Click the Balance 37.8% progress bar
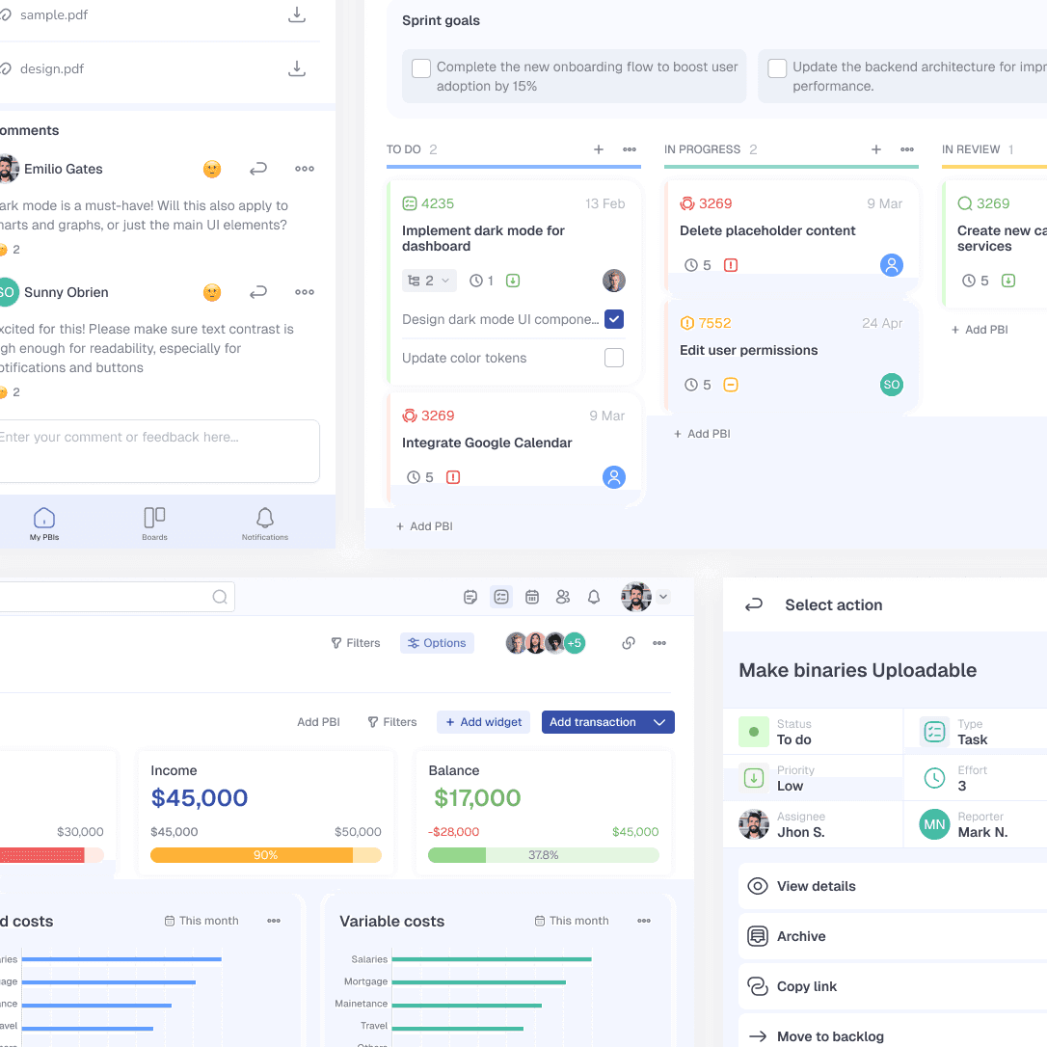This screenshot has height=1047, width=1047. click(544, 855)
